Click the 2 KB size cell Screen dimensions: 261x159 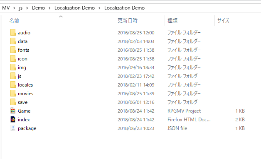[x=240, y=120]
